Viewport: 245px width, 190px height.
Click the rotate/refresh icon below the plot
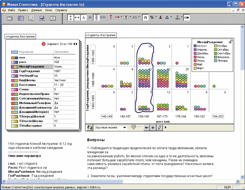(90, 128)
